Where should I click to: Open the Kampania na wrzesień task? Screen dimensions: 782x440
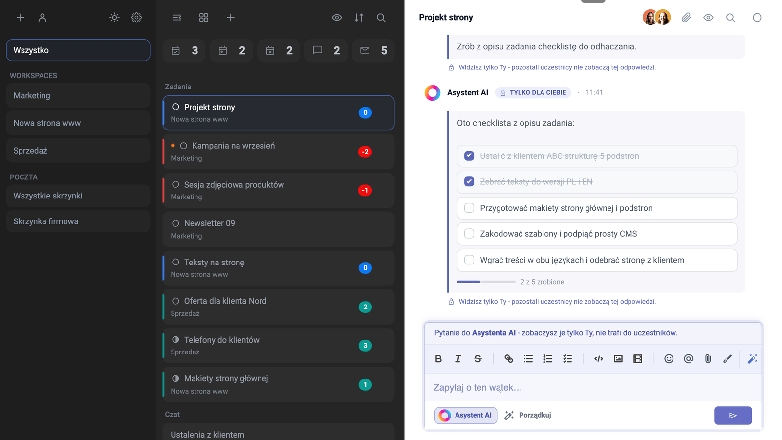[279, 152]
